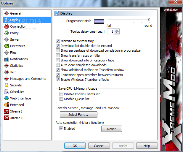Toggle Auto completion Enabled checkbox
The image size is (183, 152).
[61, 129]
